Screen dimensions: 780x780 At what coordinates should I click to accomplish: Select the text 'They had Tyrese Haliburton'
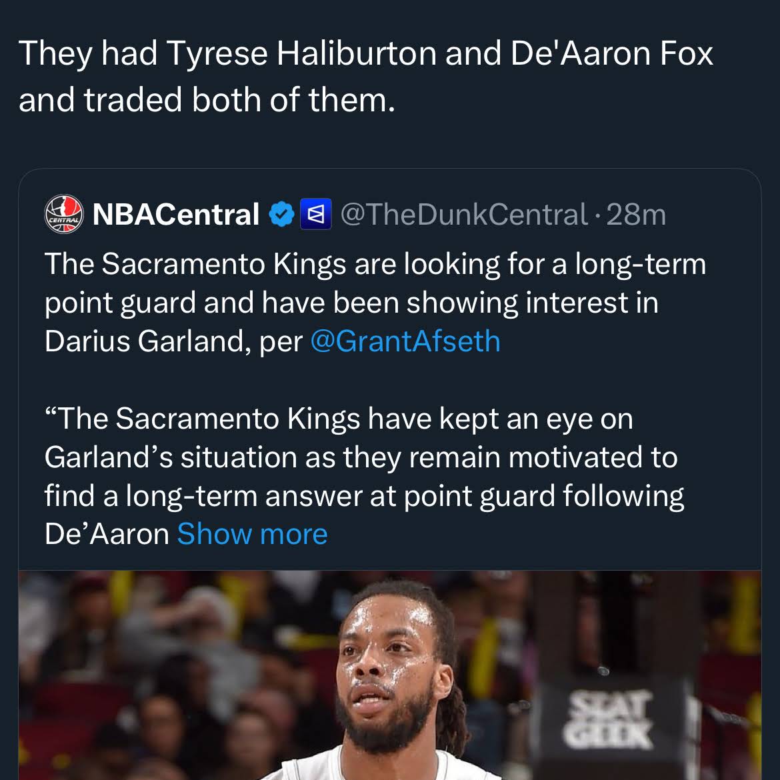228,53
